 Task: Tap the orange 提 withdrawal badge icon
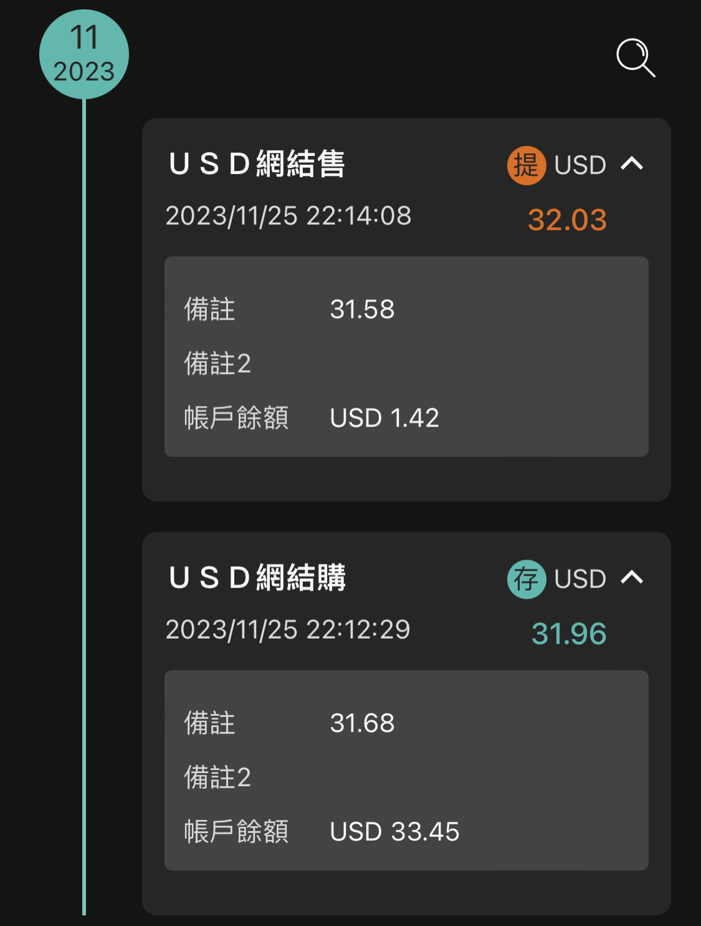point(527,165)
